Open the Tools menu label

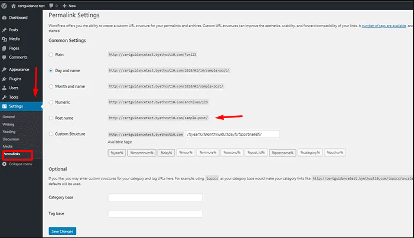[x=14, y=97]
